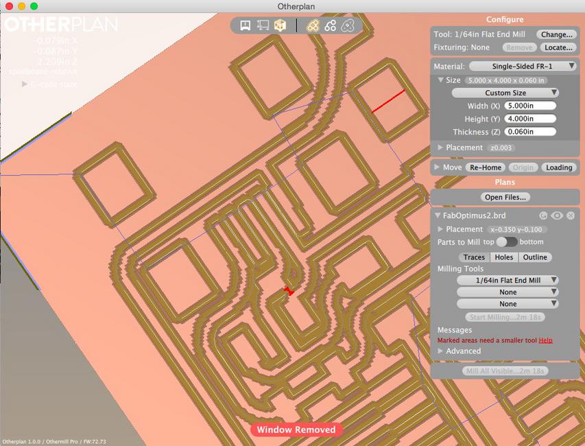This screenshot has width=585, height=446.
Task: Click the size summary 5.000 x 4.000 x 0.060 in
Action: 506,80
